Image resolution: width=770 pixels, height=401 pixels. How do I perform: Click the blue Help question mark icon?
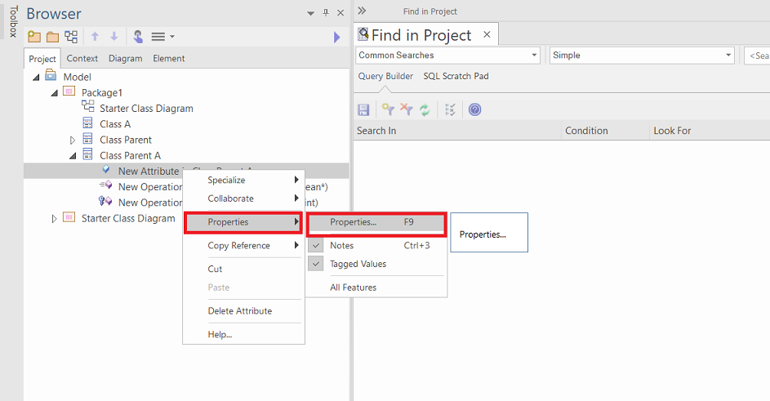click(475, 109)
